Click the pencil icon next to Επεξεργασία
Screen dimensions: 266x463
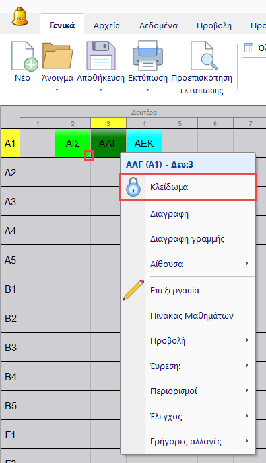pyautogui.click(x=133, y=290)
